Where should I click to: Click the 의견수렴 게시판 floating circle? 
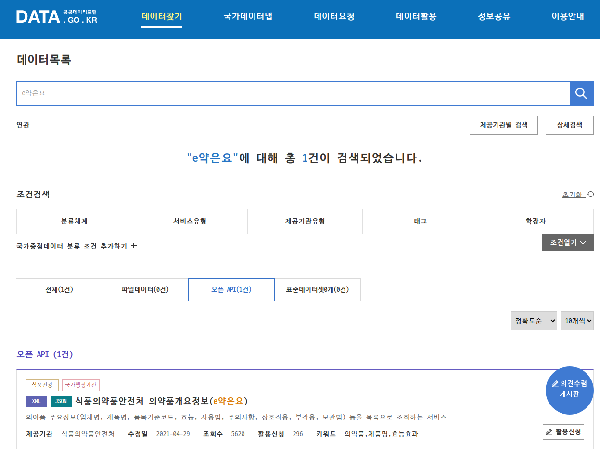pyautogui.click(x=570, y=391)
